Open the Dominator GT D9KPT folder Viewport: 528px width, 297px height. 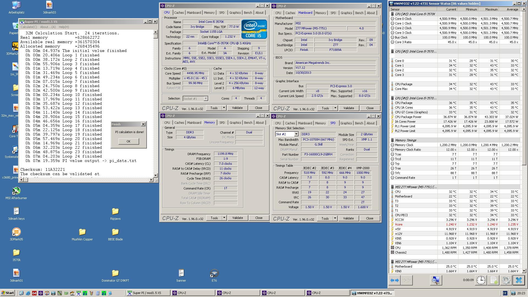pyautogui.click(x=115, y=276)
